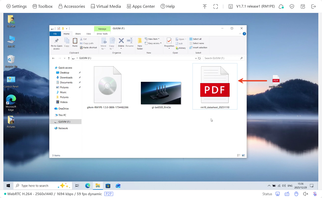Click the display icon in the status bar
322x198 pixels.
[277, 194]
